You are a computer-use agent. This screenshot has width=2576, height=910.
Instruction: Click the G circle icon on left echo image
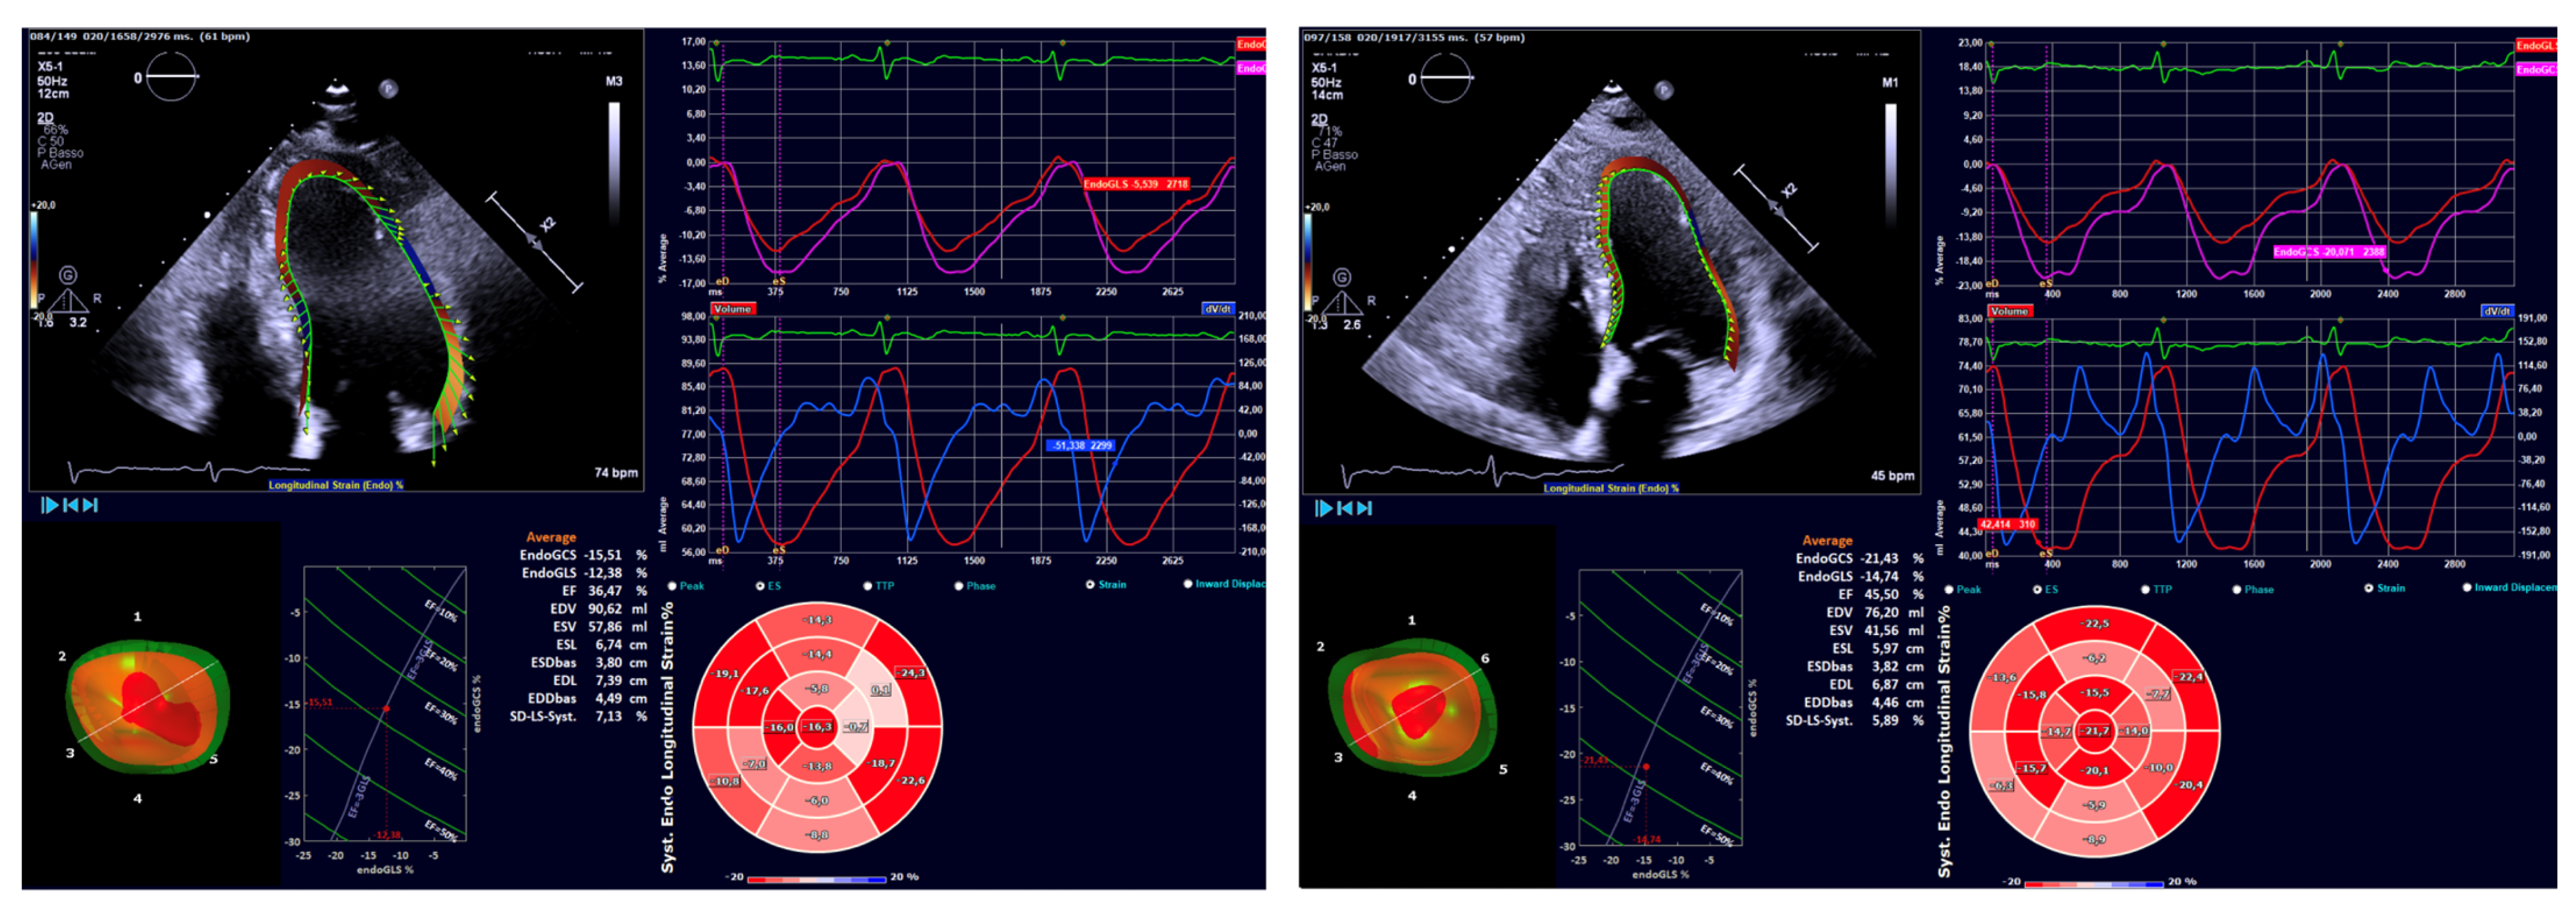click(x=67, y=275)
